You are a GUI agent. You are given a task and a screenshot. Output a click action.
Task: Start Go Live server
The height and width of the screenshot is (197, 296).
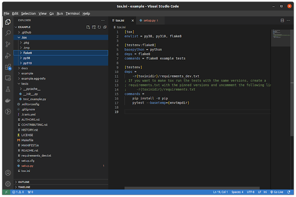click(x=277, y=192)
